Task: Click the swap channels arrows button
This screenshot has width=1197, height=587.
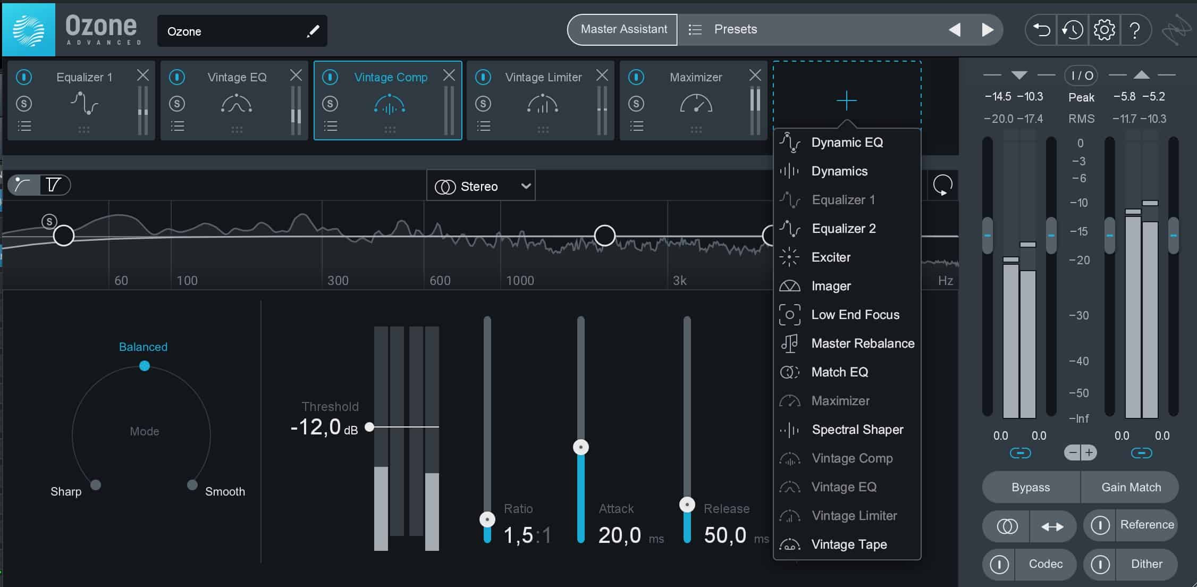Action: coord(1052,526)
